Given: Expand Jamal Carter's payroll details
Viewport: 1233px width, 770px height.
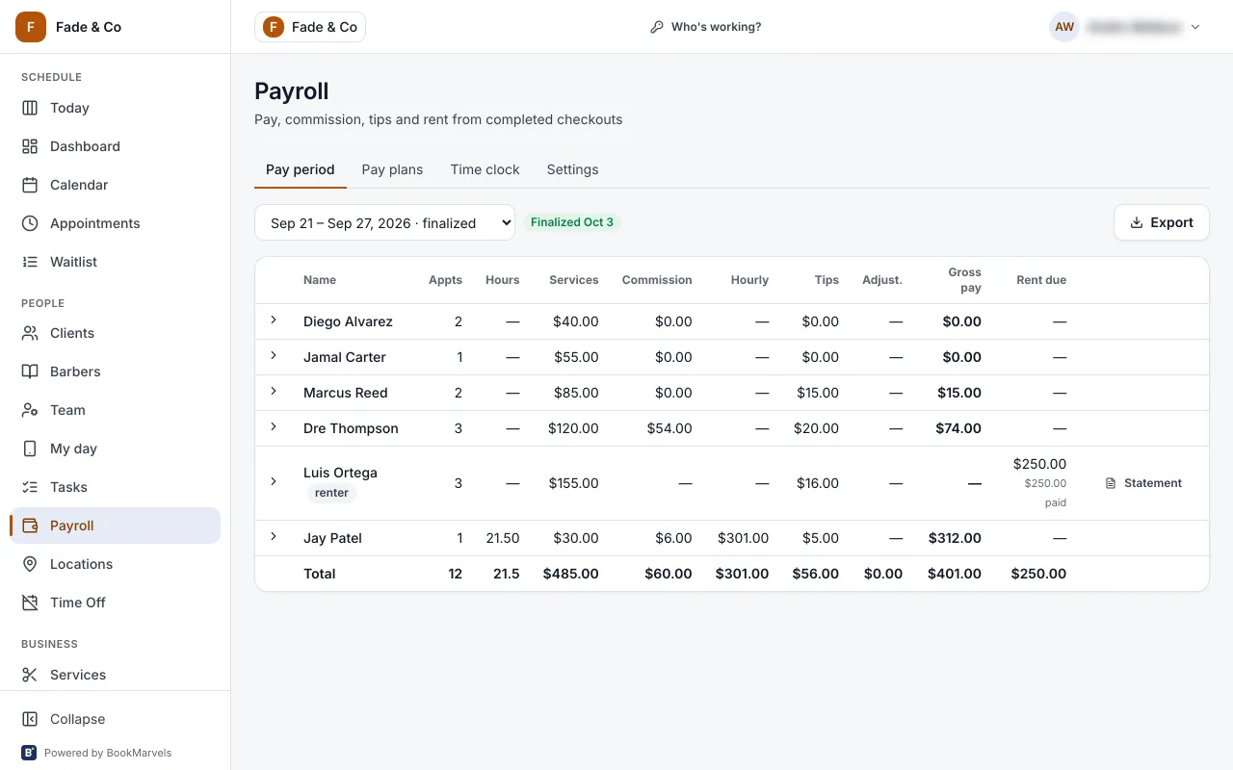Looking at the screenshot, I should 274,356.
